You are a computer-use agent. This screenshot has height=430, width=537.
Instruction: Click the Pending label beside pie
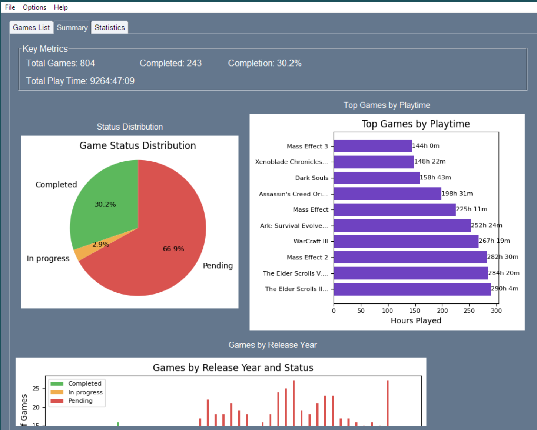pyautogui.click(x=218, y=266)
